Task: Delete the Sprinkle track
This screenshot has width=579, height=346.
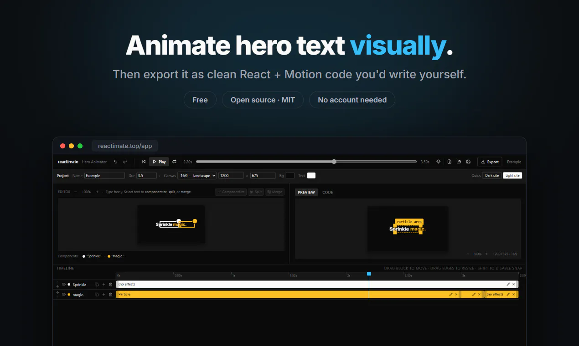Action: click(x=110, y=285)
